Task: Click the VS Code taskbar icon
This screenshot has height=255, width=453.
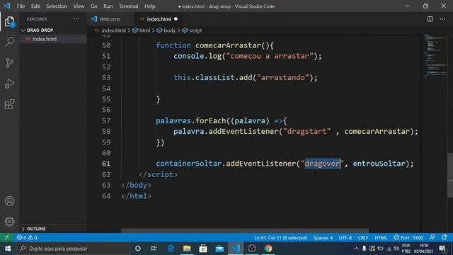Action: click(236, 249)
